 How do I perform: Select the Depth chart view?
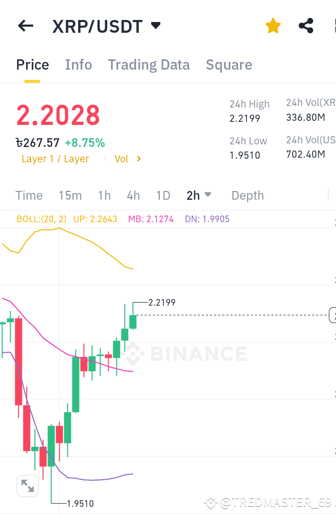[x=247, y=195]
